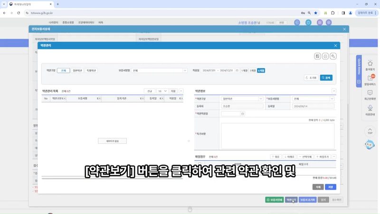The height and width of the screenshot is (214, 380).
Task: Click the 검색 search button
Action: coord(326,78)
